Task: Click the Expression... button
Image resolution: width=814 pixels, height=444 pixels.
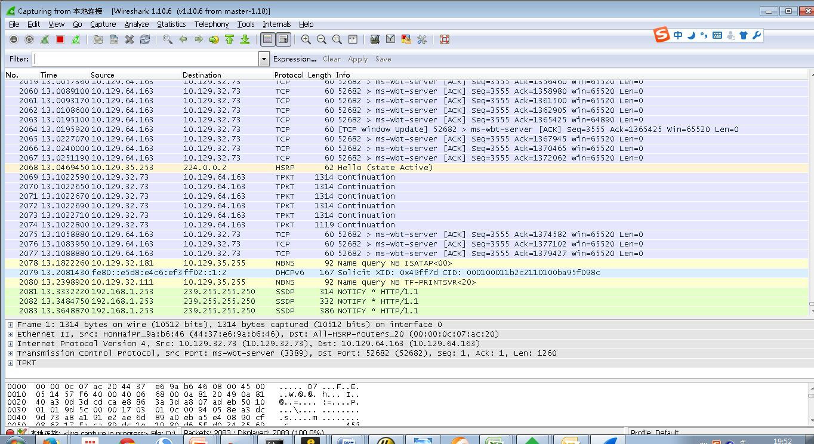Action: 295,58
